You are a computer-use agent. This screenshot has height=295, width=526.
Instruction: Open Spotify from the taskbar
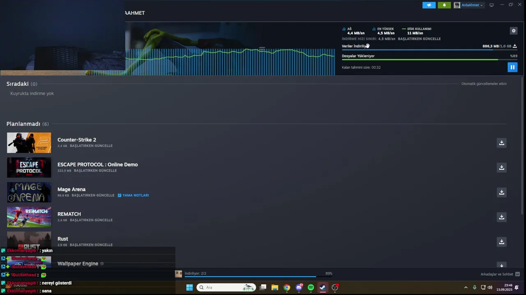311,288
